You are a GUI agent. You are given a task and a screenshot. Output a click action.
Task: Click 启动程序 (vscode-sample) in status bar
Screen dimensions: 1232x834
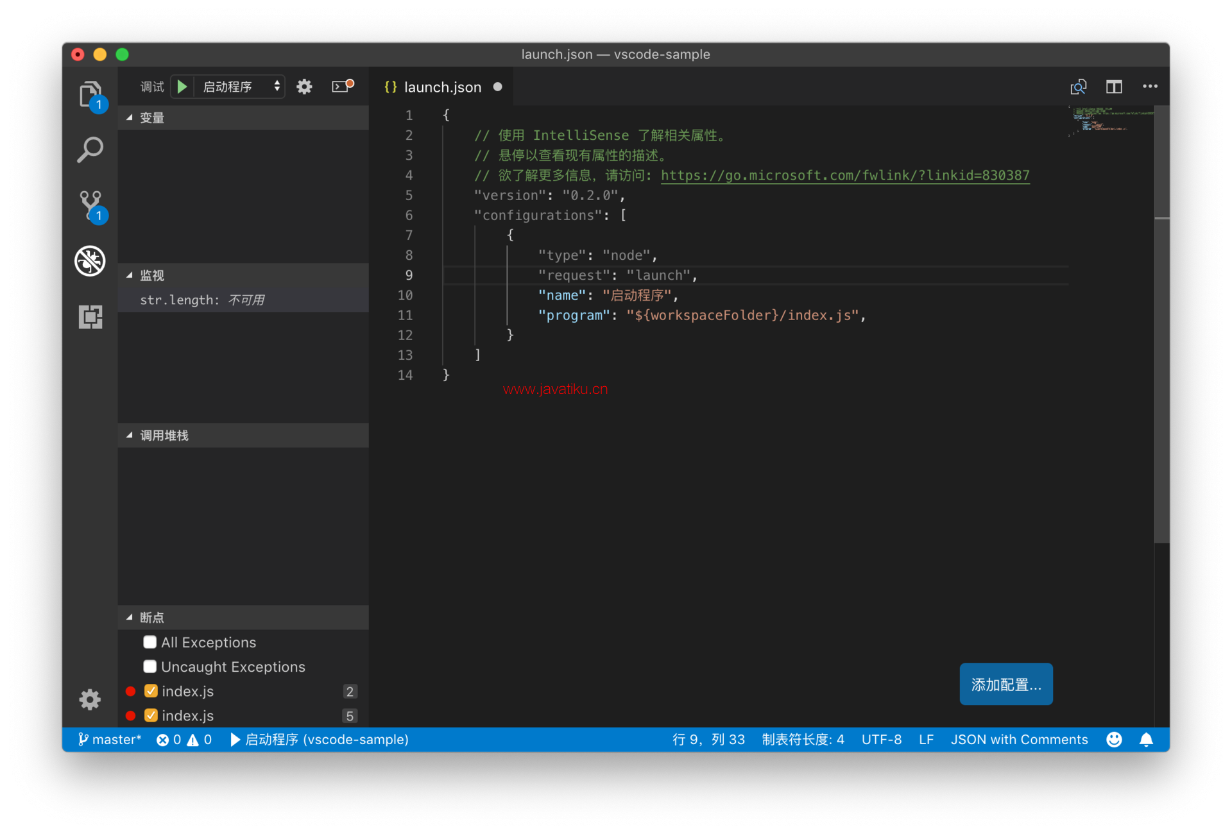319,740
